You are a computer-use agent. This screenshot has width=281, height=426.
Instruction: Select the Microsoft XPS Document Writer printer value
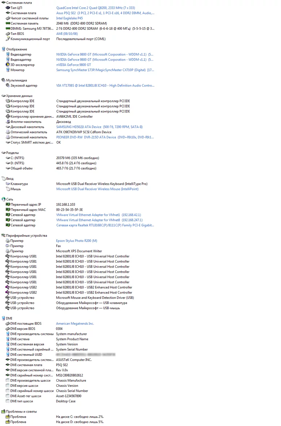[79, 251]
